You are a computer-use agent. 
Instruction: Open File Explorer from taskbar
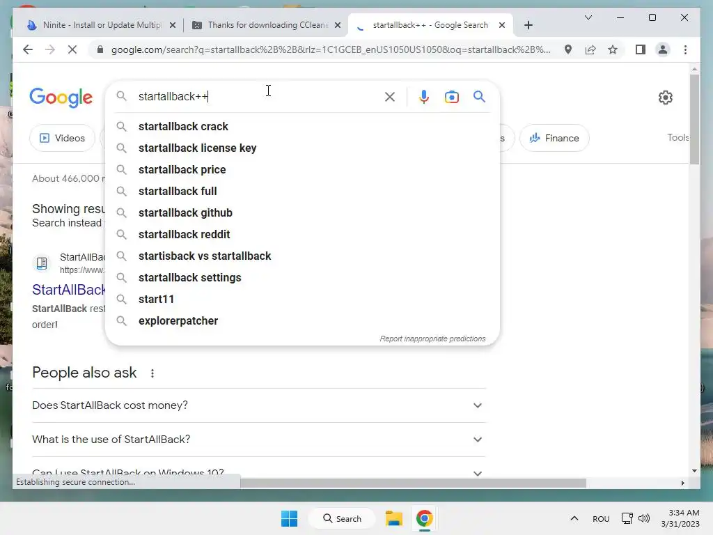pos(394,518)
